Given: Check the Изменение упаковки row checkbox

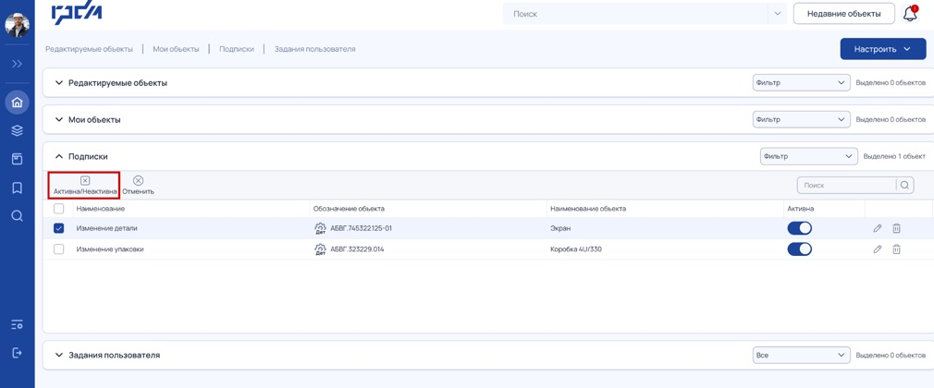Looking at the screenshot, I should 59,249.
